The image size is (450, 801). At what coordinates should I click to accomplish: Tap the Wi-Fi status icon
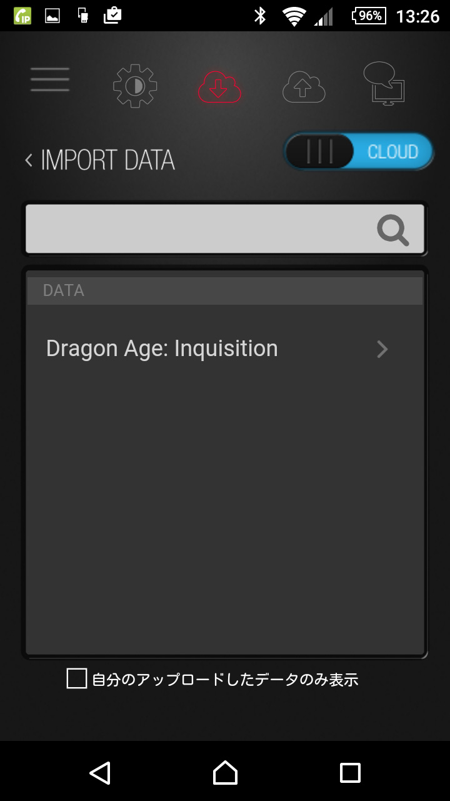[293, 16]
